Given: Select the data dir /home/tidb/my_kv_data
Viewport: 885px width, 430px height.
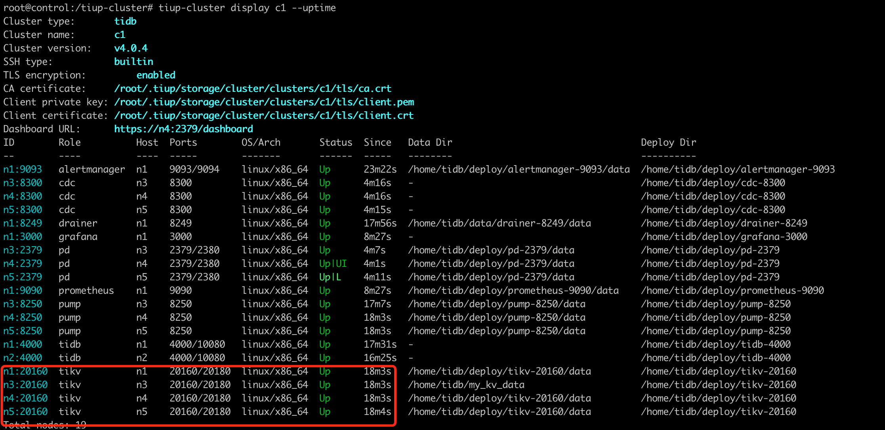Looking at the screenshot, I should point(466,385).
